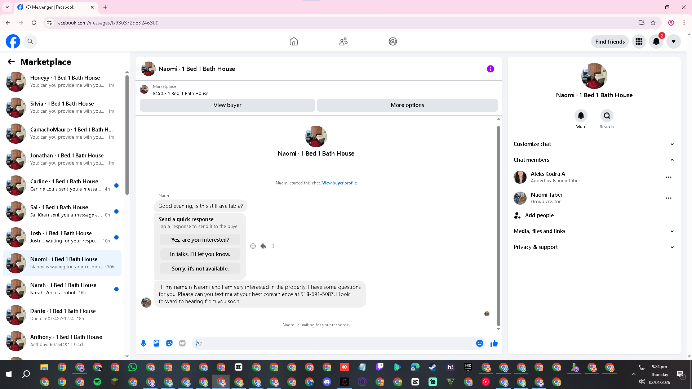Screen dimensions: 692x389
Task: Collapse the Chat members section
Action: (594, 160)
